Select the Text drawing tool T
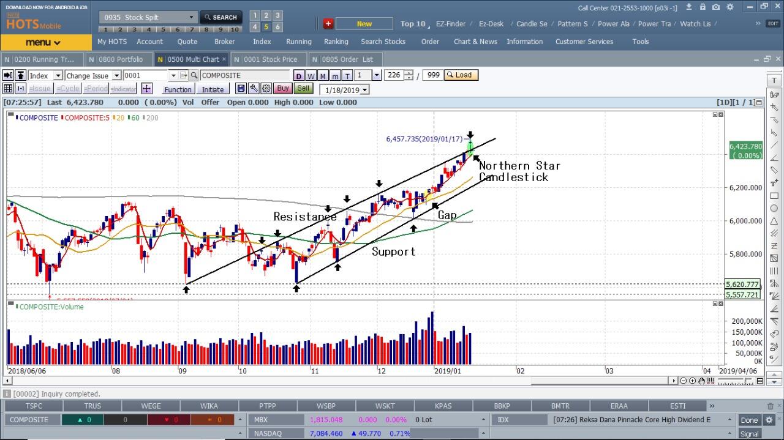784x440 pixels. (x=774, y=81)
